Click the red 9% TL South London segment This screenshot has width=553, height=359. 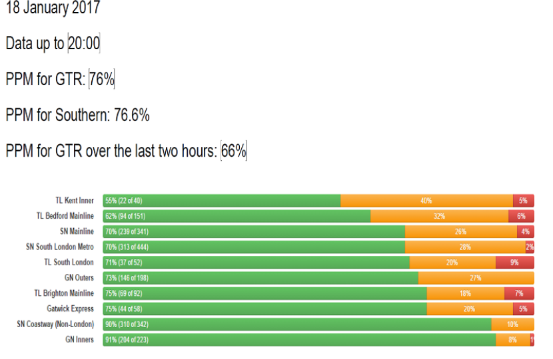click(514, 263)
